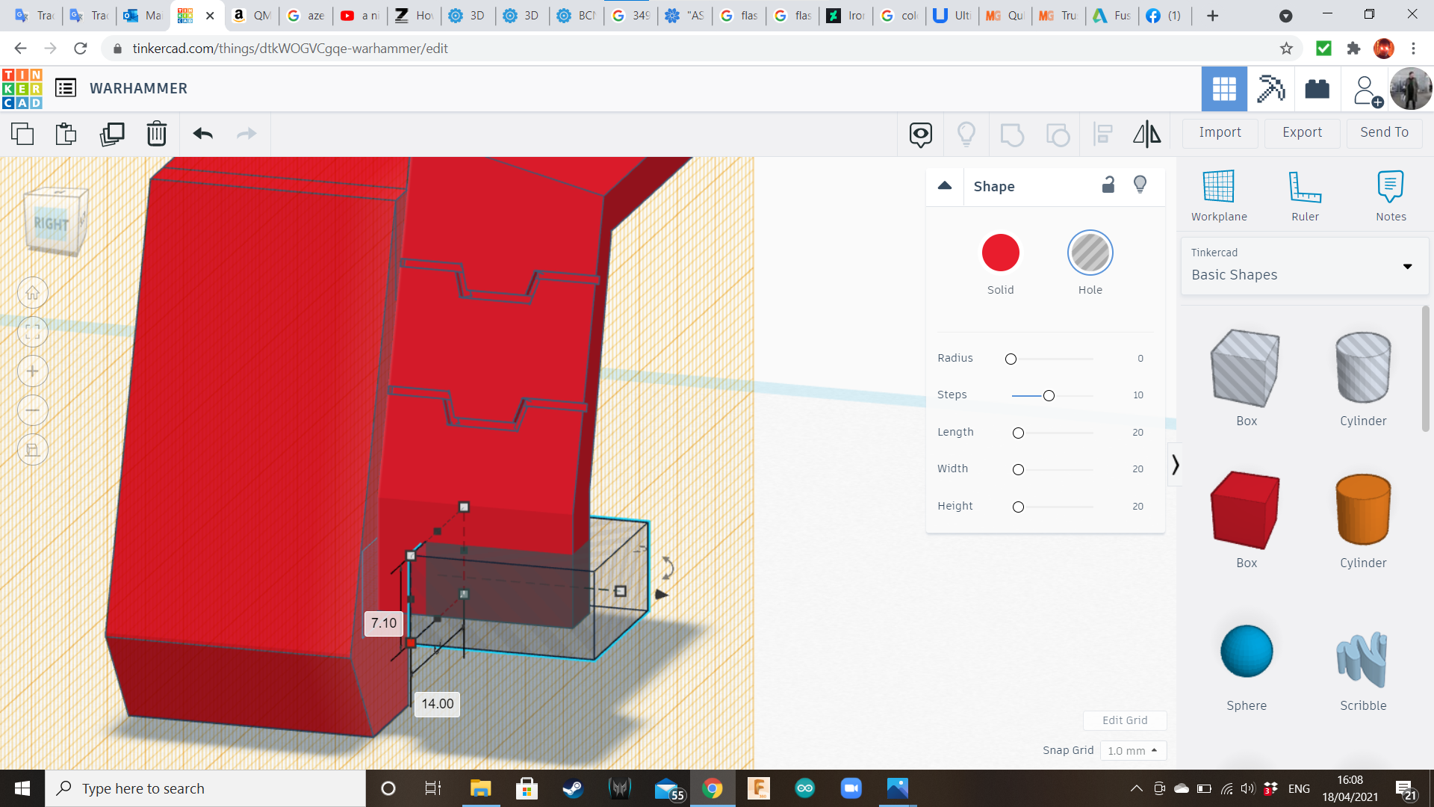Expand Basic Shapes dropdown
Image resolution: width=1434 pixels, height=807 pixels.
(x=1407, y=267)
